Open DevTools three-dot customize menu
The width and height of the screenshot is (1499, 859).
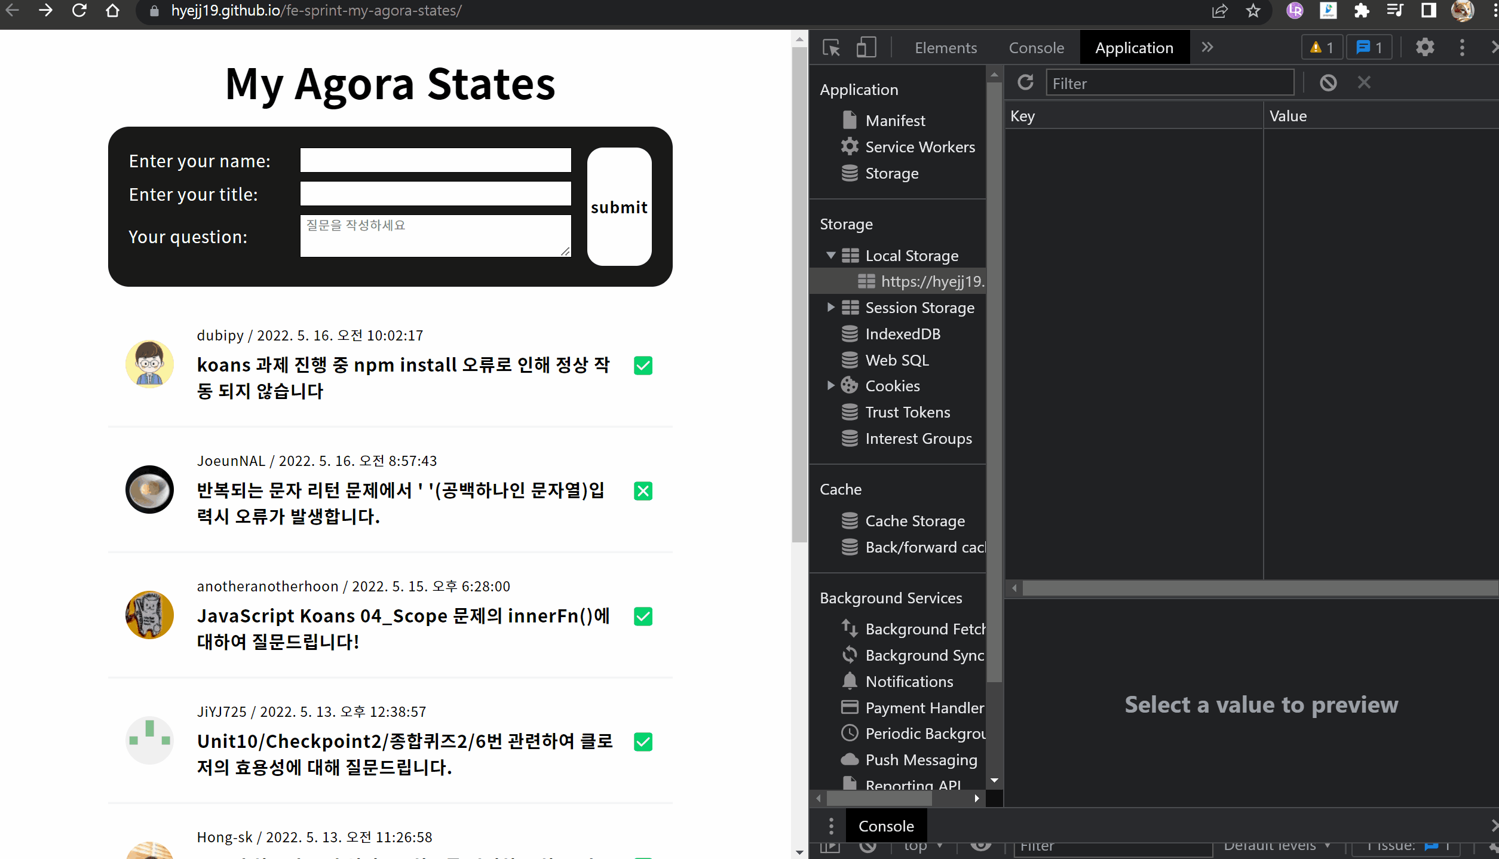pyautogui.click(x=1461, y=48)
